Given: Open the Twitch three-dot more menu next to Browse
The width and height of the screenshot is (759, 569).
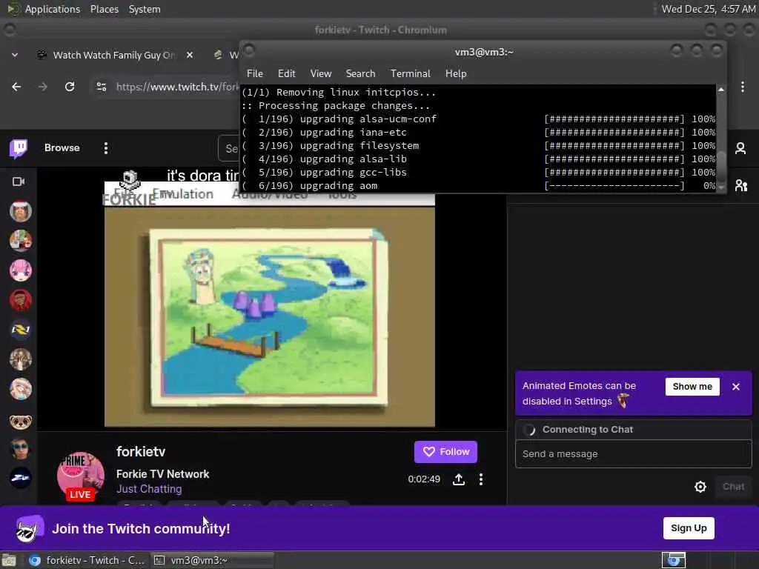Looking at the screenshot, I should [105, 148].
